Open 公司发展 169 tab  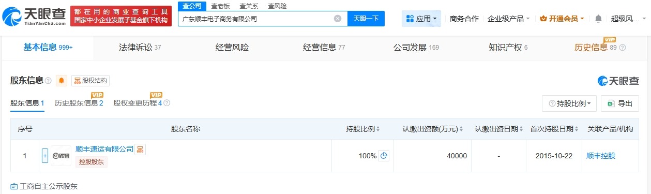[416, 48]
